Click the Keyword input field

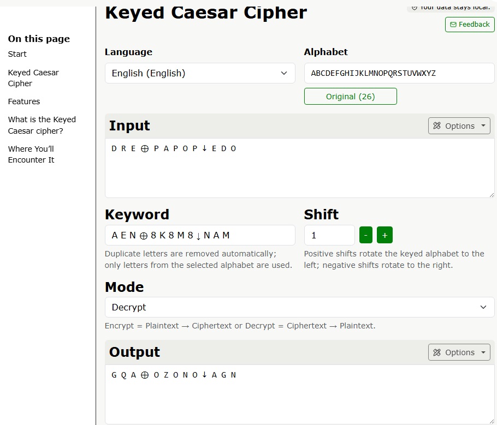click(x=200, y=235)
